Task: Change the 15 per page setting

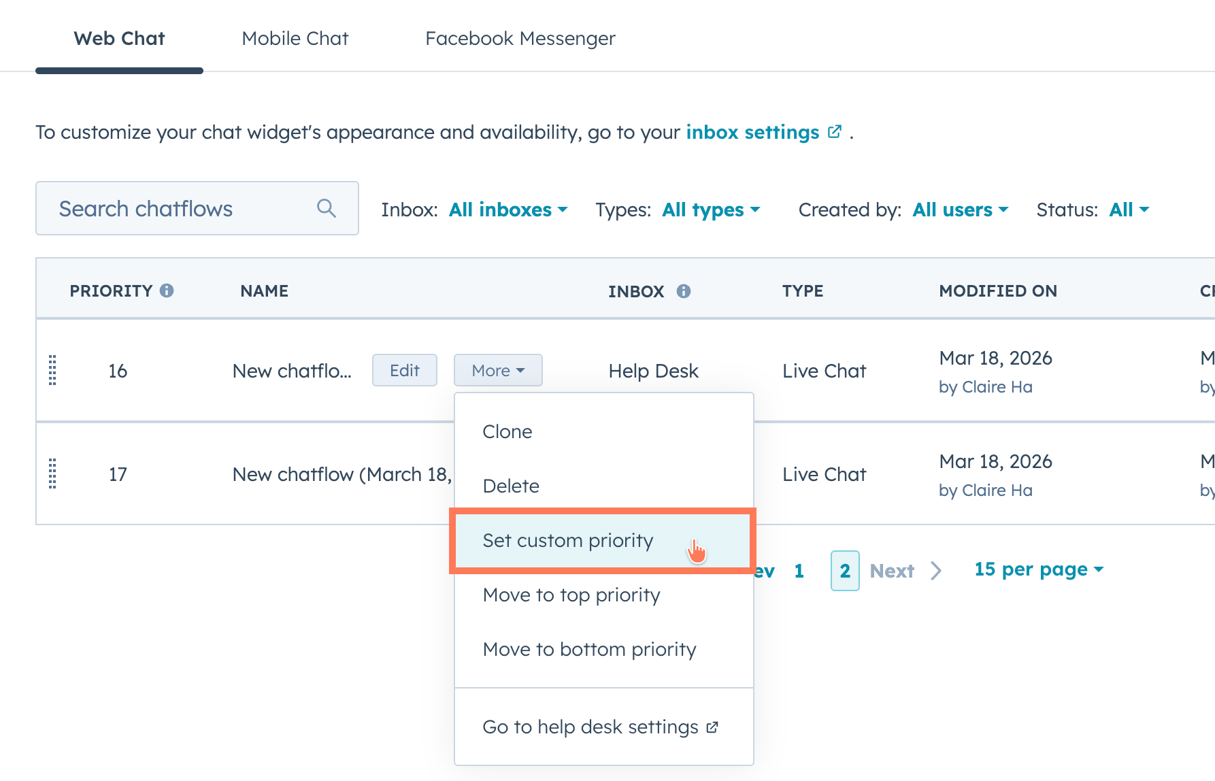Action: 1038,569
